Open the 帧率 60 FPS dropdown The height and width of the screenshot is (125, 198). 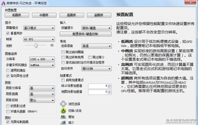39,39
